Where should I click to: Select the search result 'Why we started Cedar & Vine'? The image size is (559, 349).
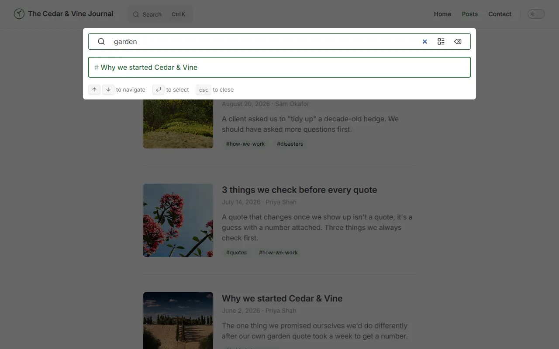coord(279,67)
